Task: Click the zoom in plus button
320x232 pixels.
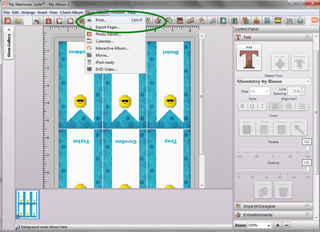Action: pyautogui.click(x=278, y=225)
